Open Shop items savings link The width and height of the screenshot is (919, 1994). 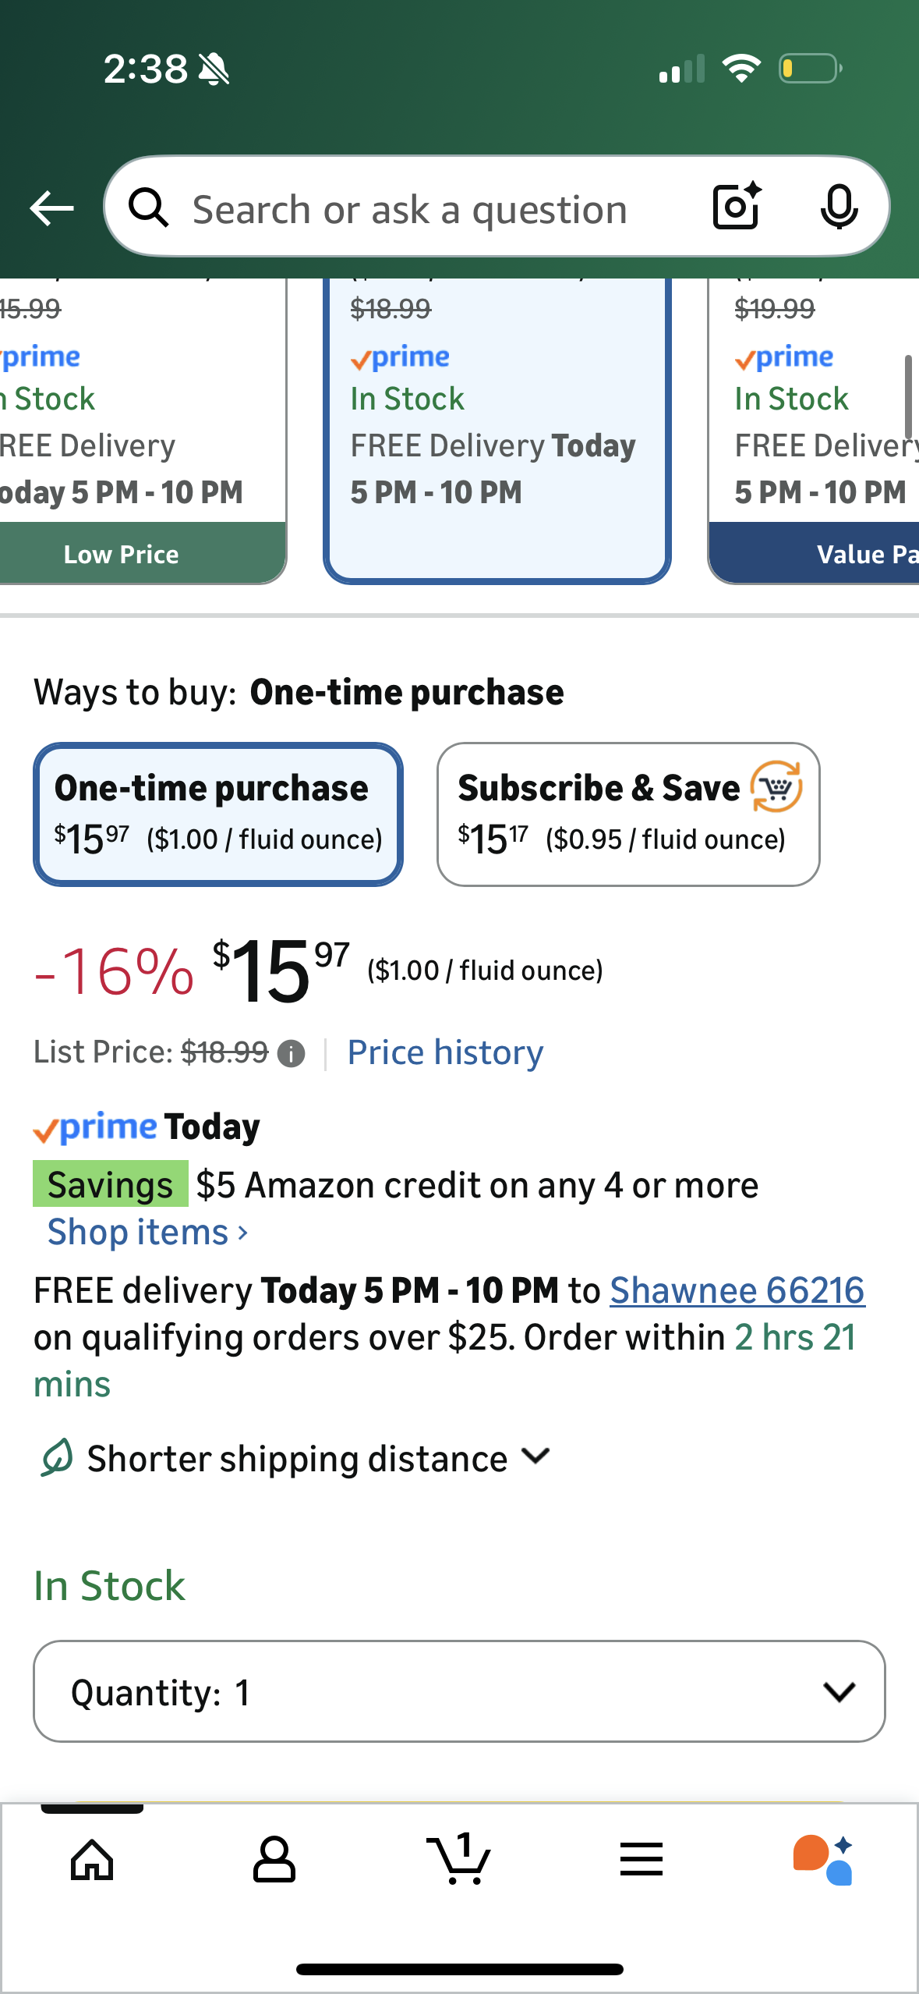(x=147, y=1233)
